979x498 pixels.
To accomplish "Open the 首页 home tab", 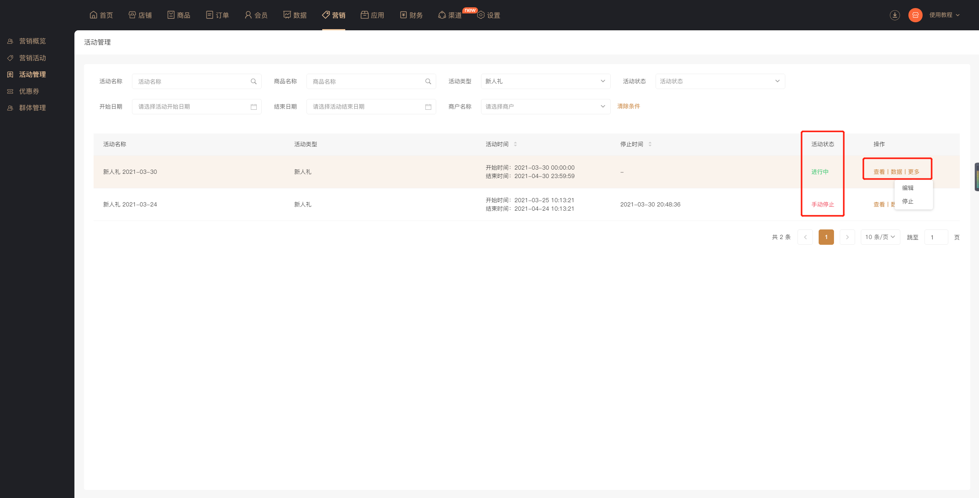I will point(101,15).
